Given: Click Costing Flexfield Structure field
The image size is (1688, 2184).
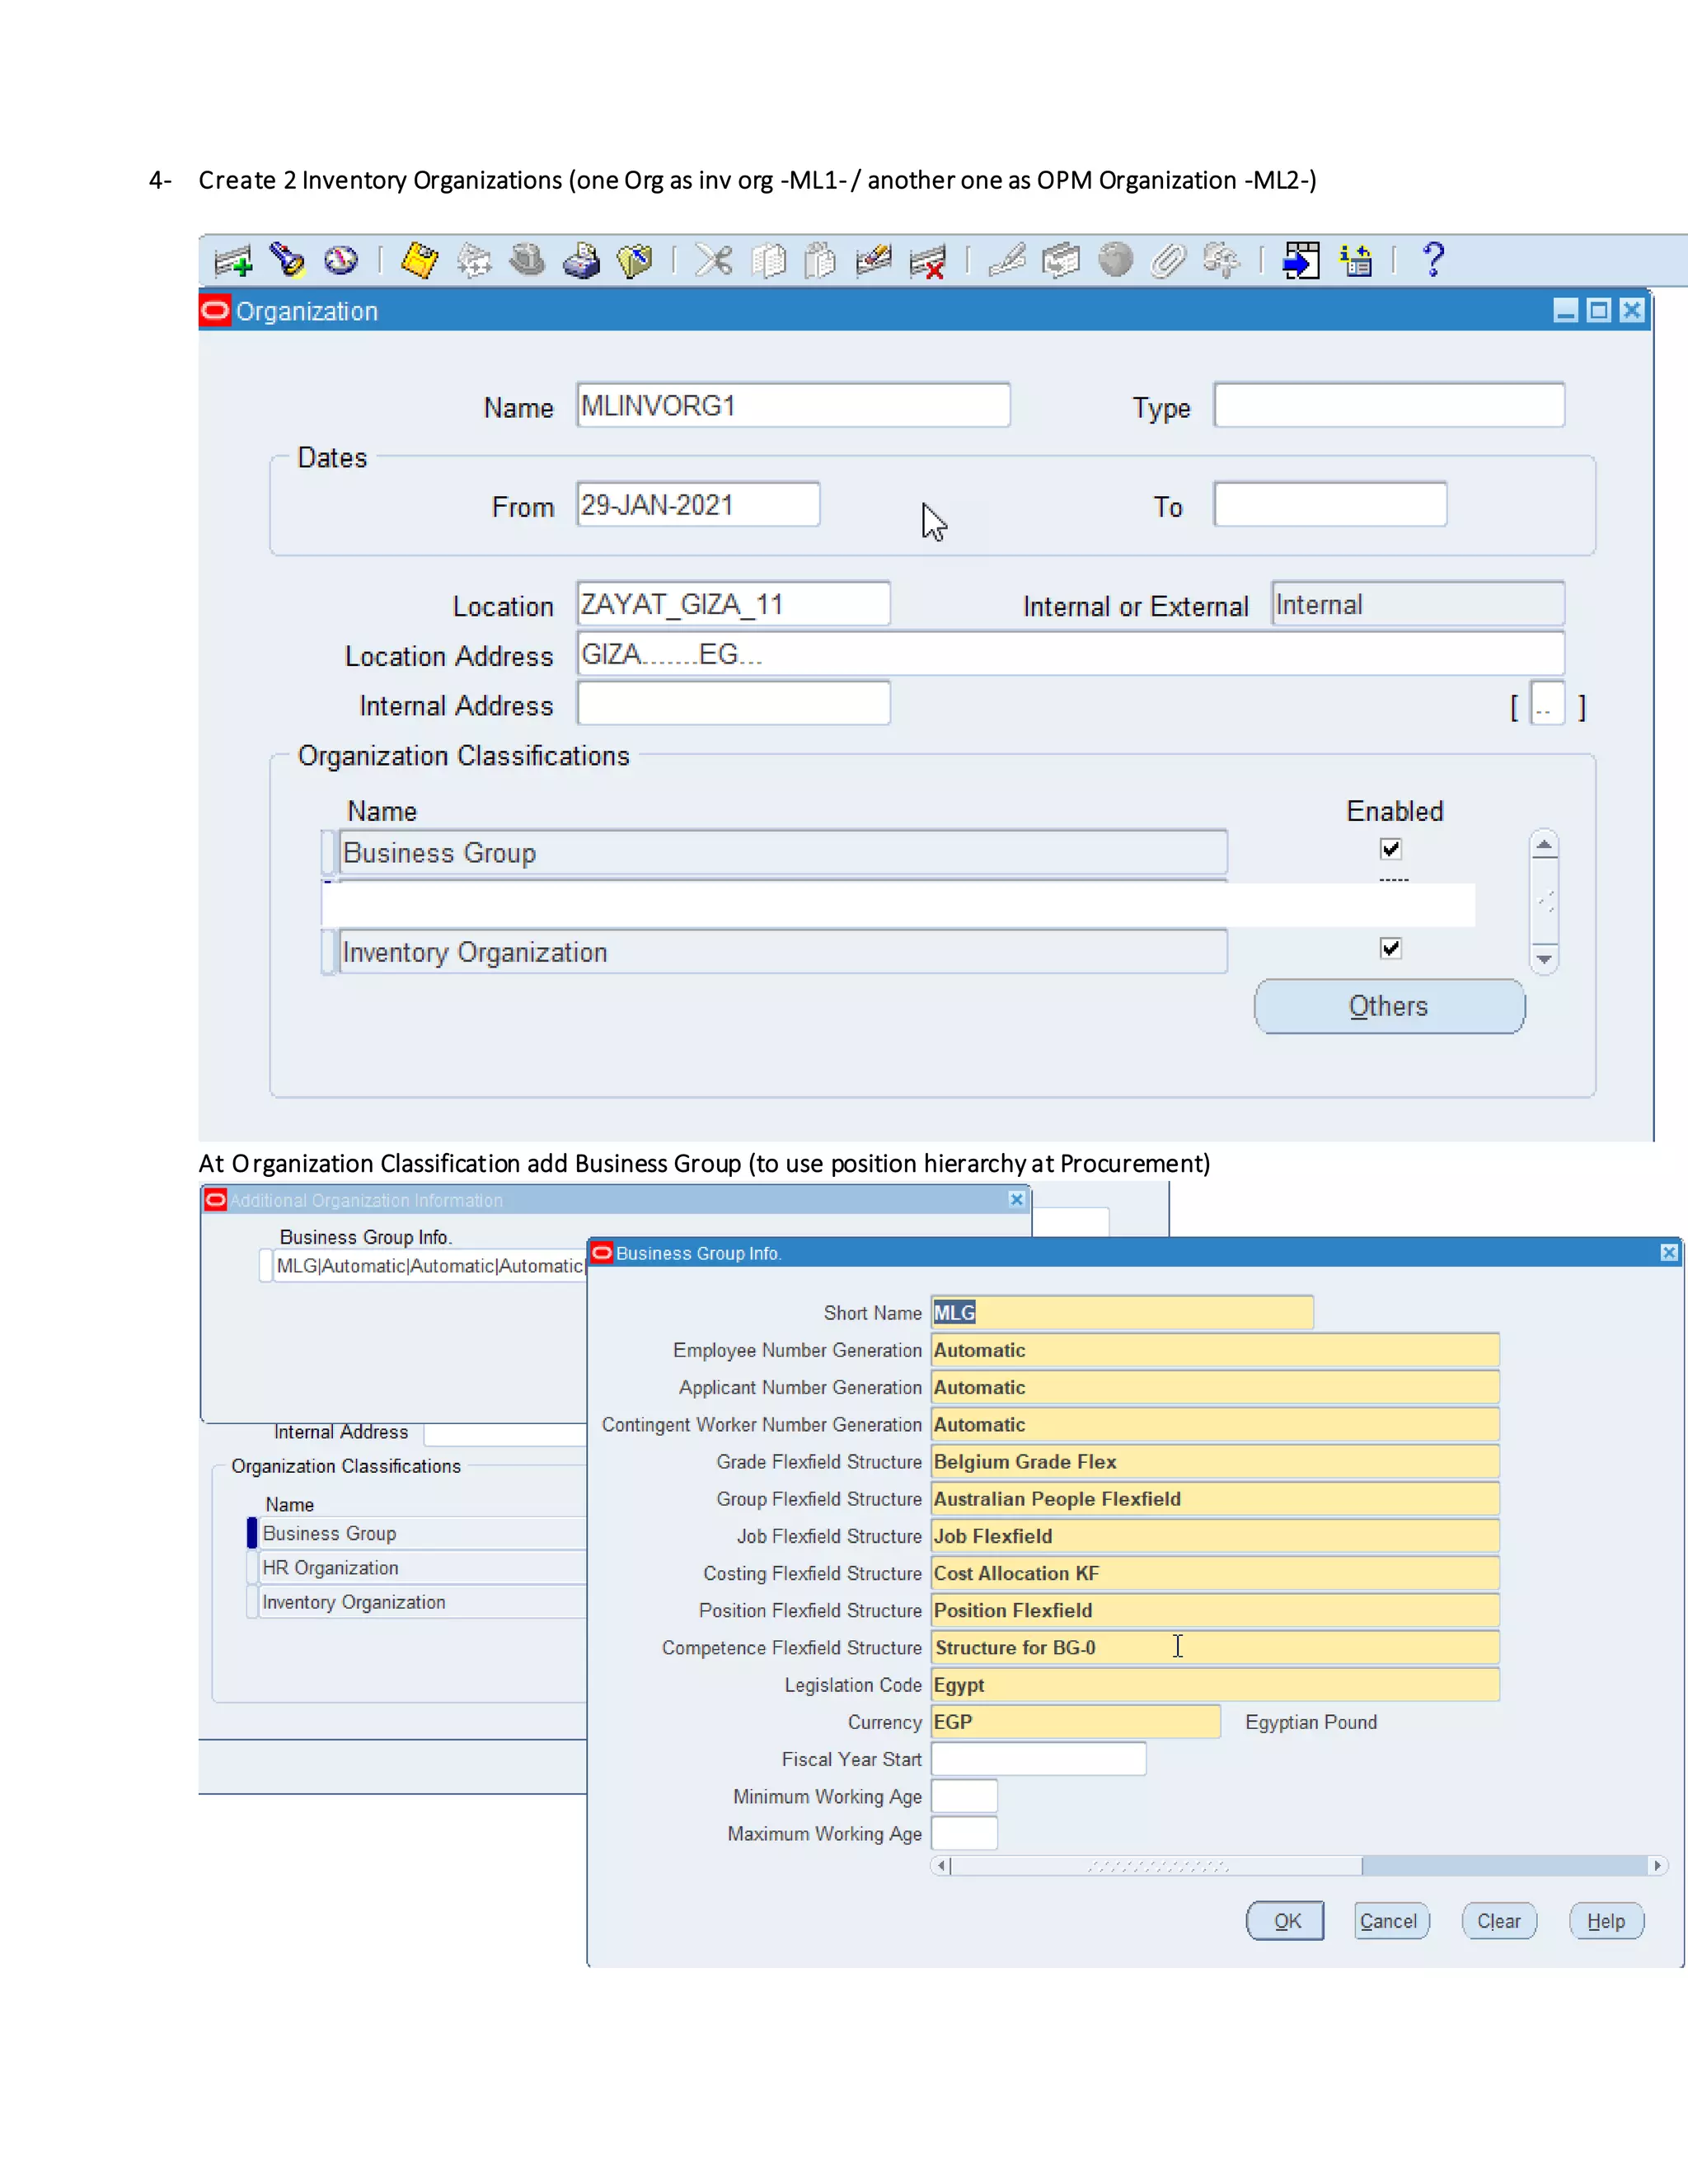Looking at the screenshot, I should click(1215, 1573).
